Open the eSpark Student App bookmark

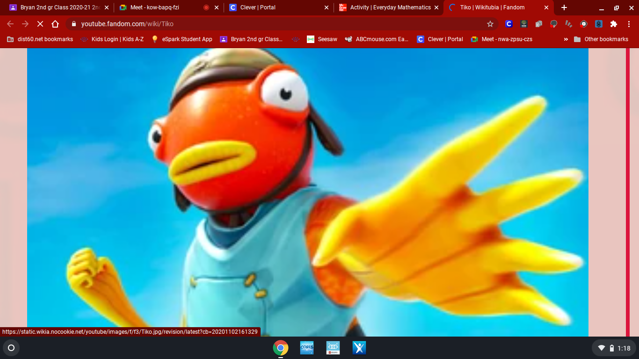pyautogui.click(x=182, y=39)
